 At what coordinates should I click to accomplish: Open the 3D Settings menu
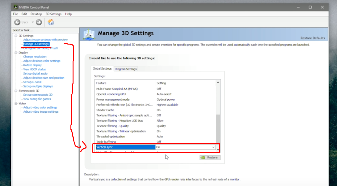click(53, 14)
